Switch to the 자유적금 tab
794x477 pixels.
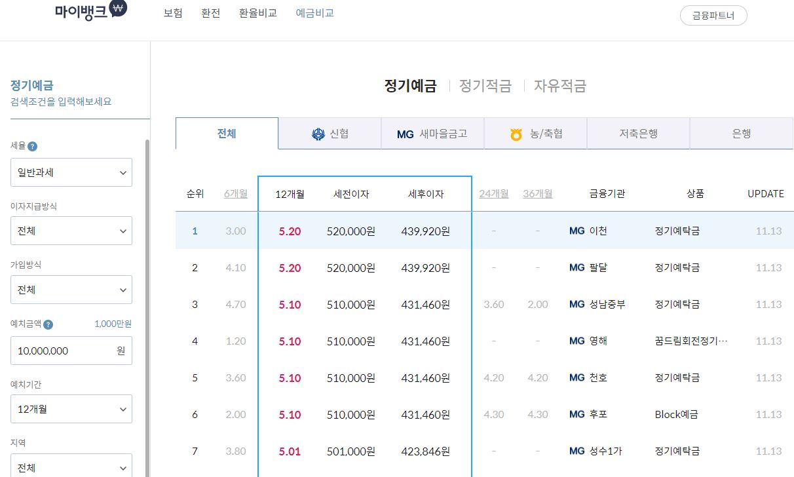[x=560, y=86]
